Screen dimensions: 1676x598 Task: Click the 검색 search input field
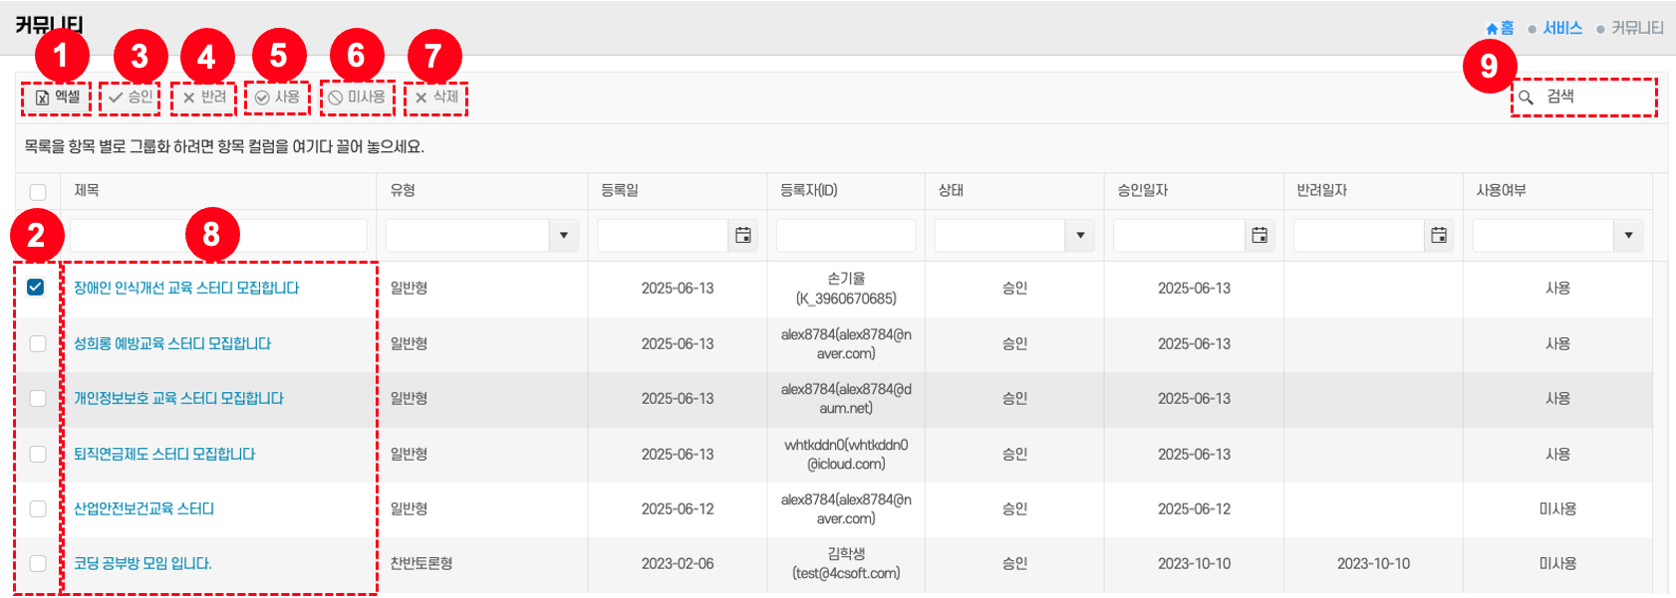[x=1594, y=98]
